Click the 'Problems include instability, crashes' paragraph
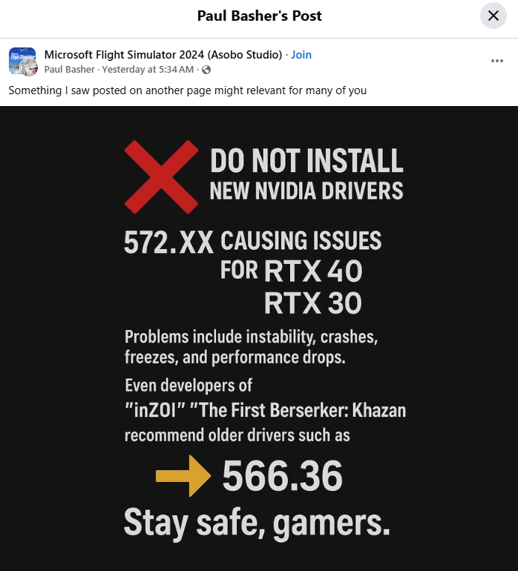518x571 pixels. (x=251, y=347)
